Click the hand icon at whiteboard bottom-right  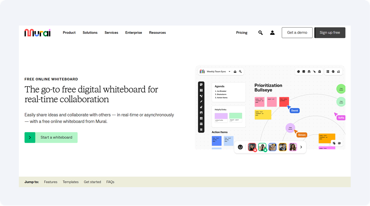pyautogui.click(x=334, y=143)
